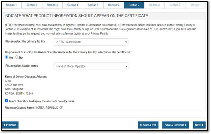Open Section 9 tab
This screenshot has width=211, height=134.
tap(175, 5)
